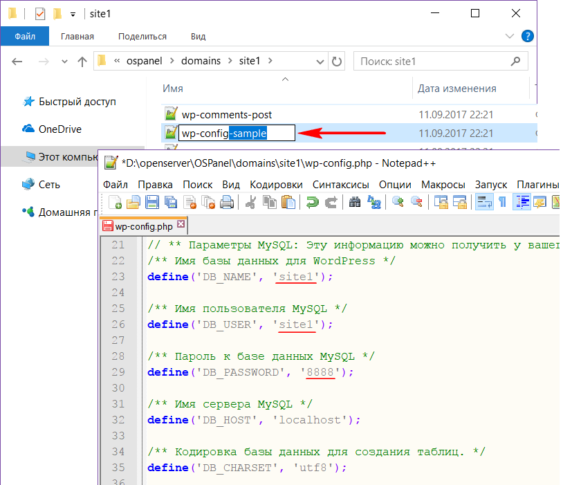
Task: Open Find with the binoculars icon
Action: point(355,202)
